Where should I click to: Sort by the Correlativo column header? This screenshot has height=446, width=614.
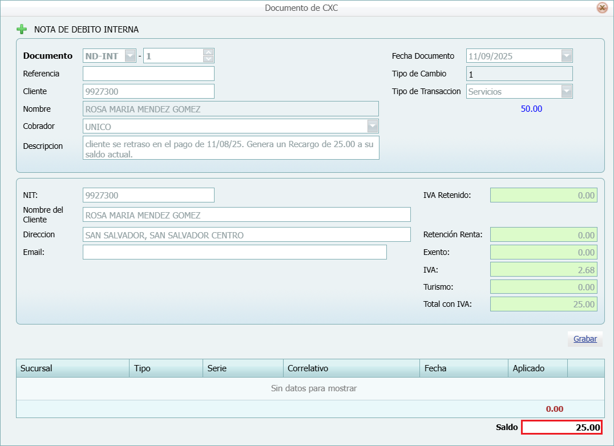pos(351,368)
